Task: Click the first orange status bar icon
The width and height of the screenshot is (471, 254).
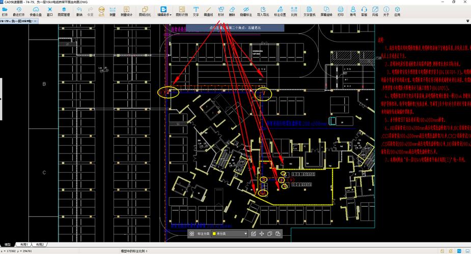Action: click(442, 251)
